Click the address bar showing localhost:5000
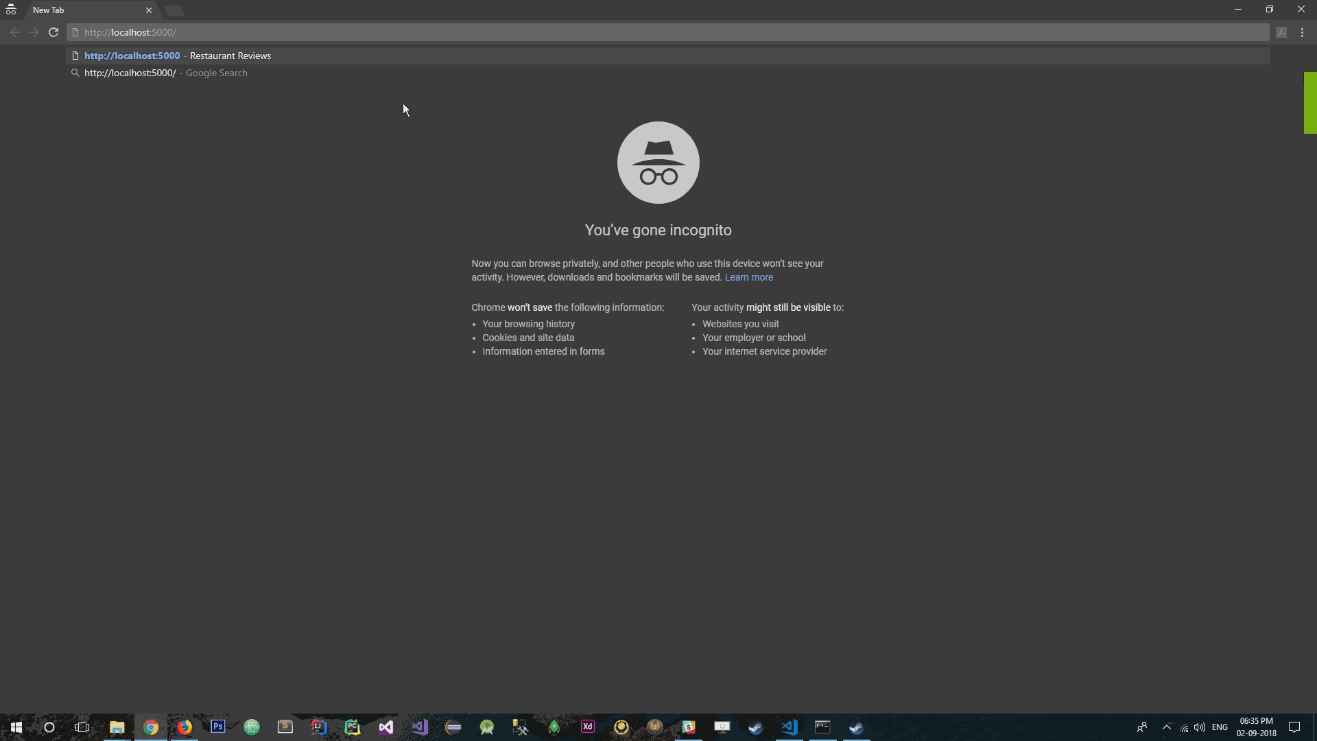 [x=668, y=32]
